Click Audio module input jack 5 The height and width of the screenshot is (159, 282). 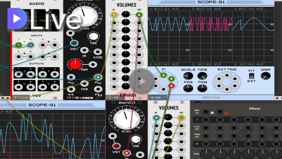pos(19,57)
